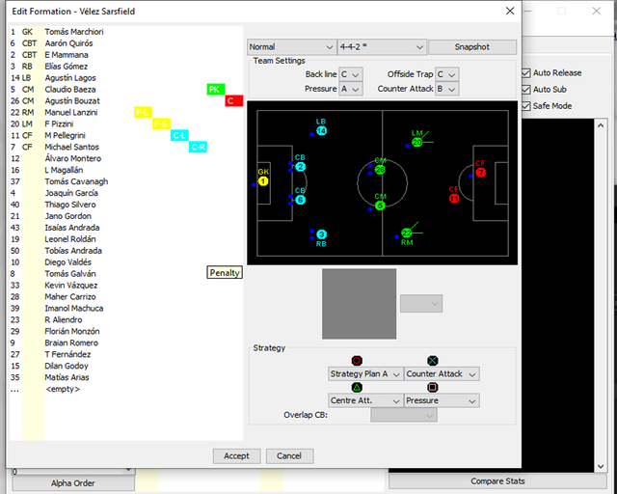617x494 pixels.
Task: Select forward marker 7 on the pitch
Action: pos(480,173)
